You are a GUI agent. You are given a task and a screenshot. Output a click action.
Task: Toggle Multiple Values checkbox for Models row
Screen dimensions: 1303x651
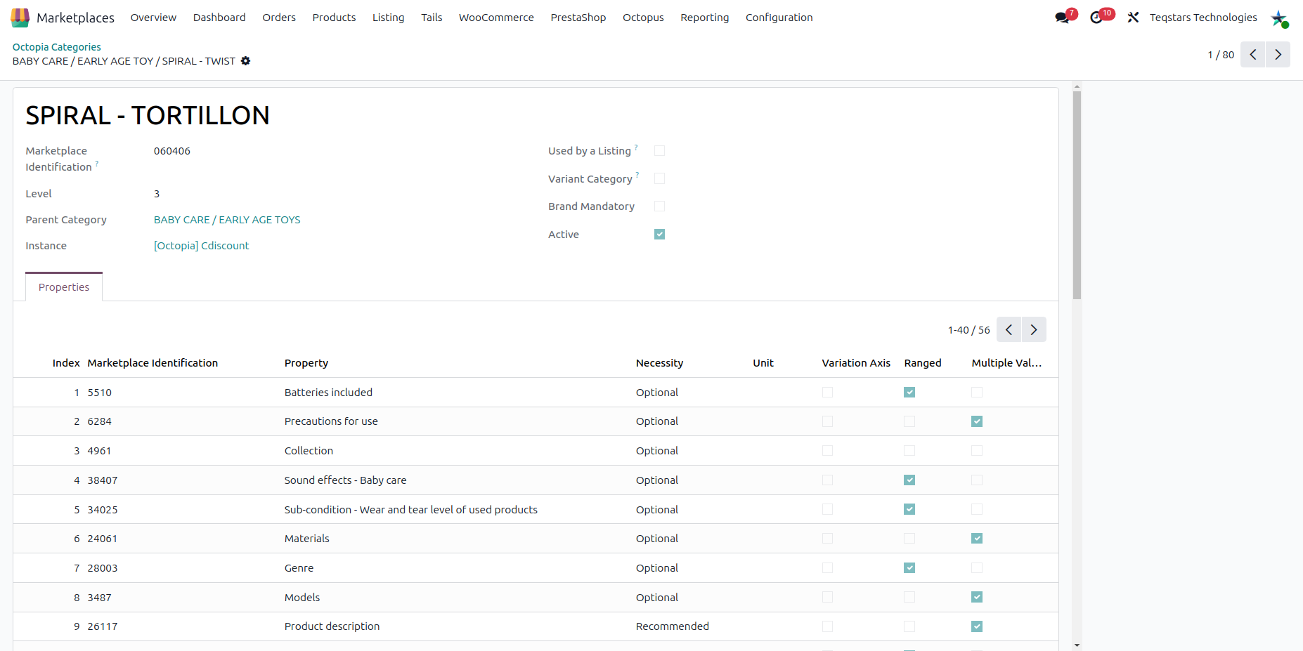pyautogui.click(x=977, y=597)
